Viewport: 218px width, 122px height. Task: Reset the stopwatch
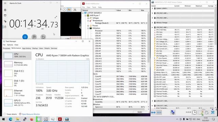point(43,37)
